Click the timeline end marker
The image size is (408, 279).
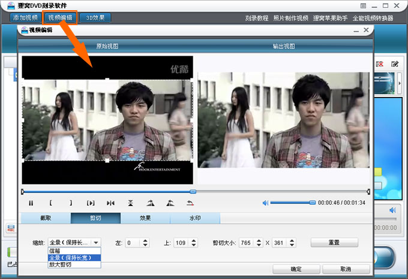[x=368, y=192]
